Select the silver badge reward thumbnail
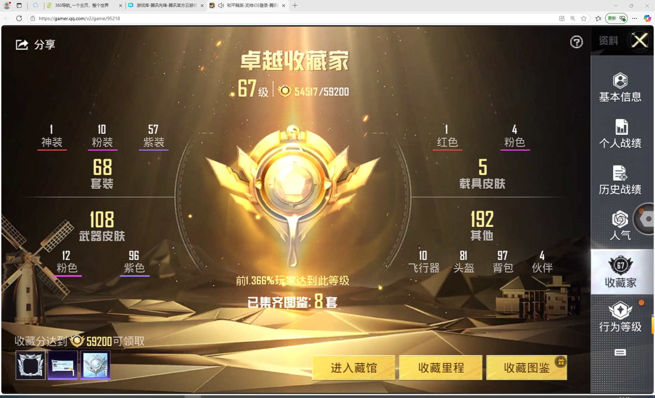 coord(96,365)
